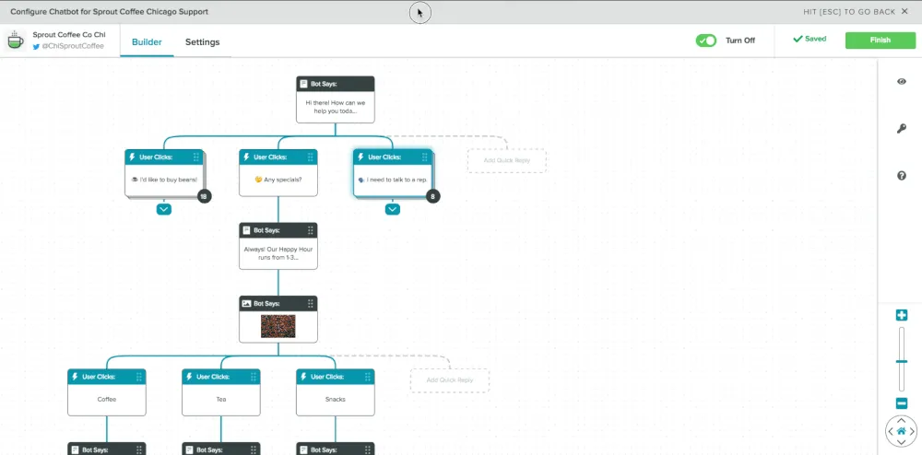Expand the chevron under 'I'd like to buy beans!'

click(164, 209)
